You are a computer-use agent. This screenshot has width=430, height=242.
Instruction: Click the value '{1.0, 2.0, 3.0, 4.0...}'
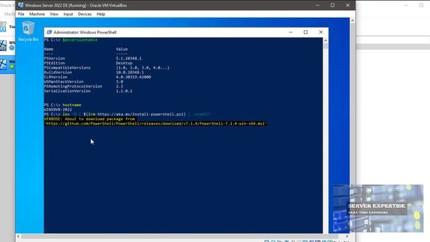coord(142,68)
